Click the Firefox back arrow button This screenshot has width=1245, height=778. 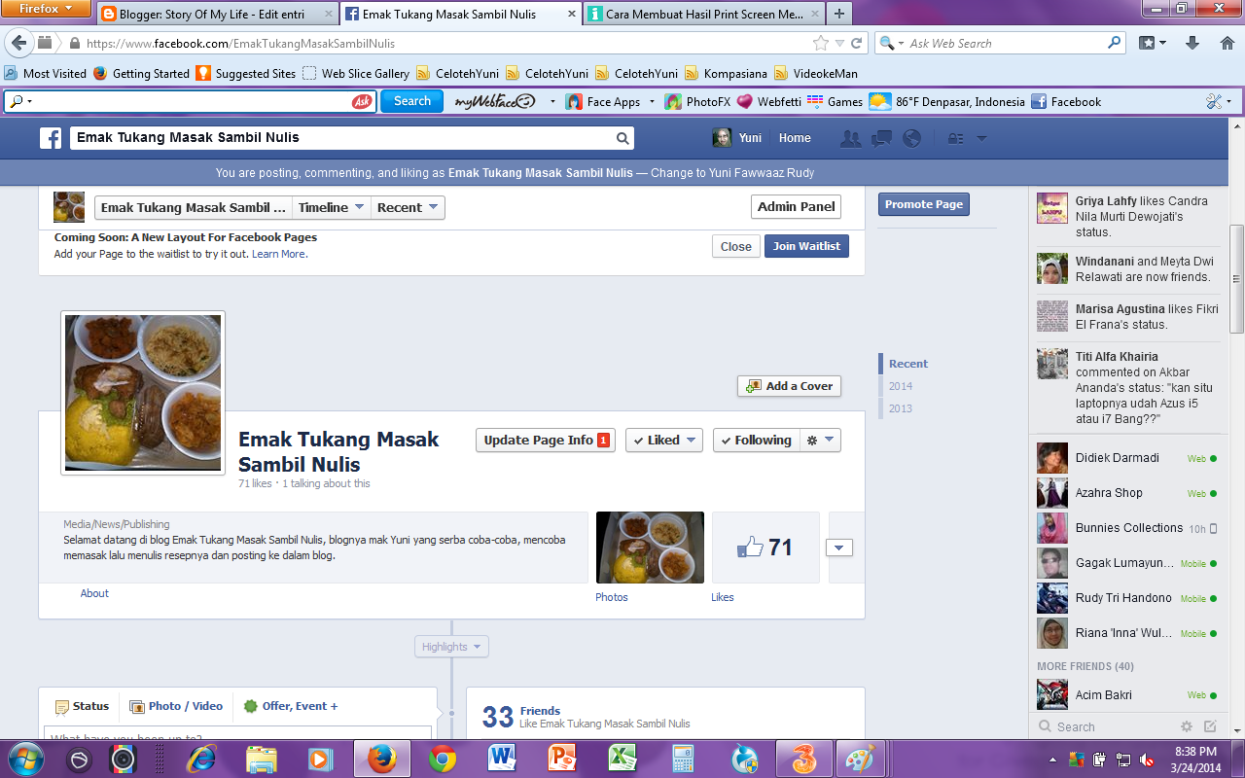click(x=19, y=43)
